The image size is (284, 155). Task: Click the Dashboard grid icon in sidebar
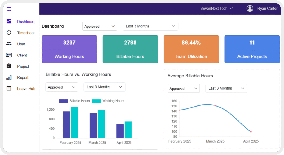pyautogui.click(x=9, y=21)
